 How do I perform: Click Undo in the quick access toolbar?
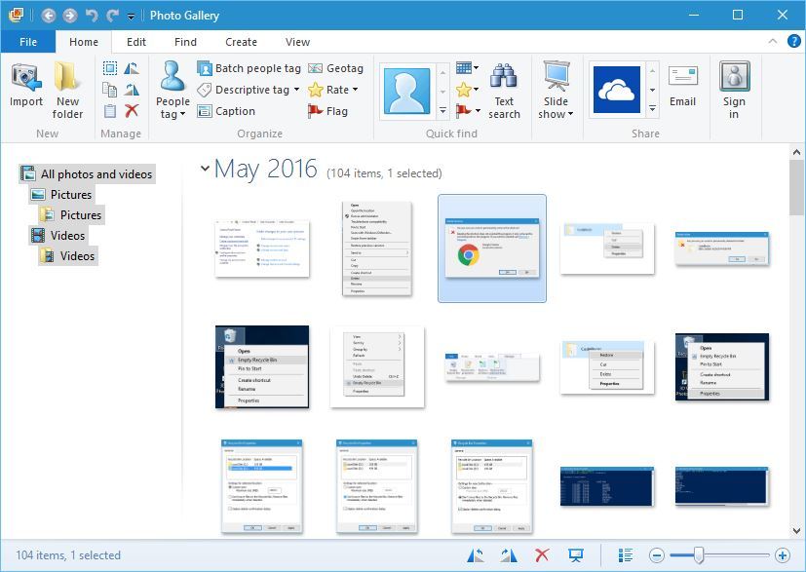(x=92, y=16)
